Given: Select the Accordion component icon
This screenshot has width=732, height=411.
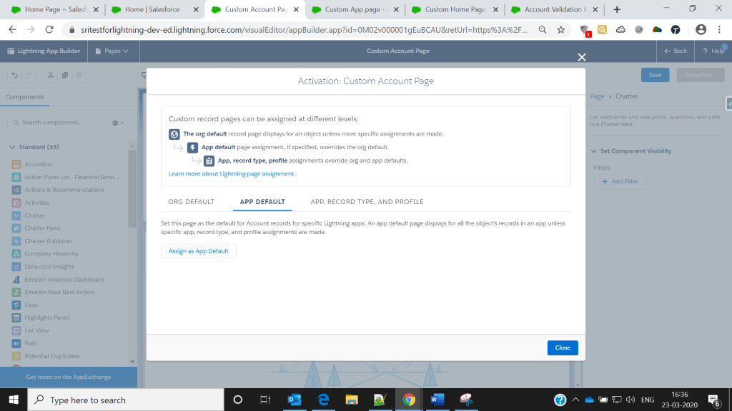Looking at the screenshot, I should [17, 164].
